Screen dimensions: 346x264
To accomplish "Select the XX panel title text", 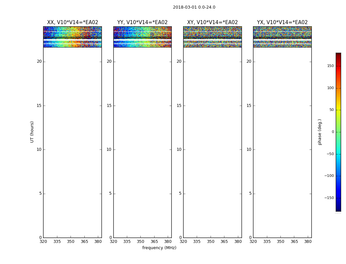I will [x=72, y=22].
